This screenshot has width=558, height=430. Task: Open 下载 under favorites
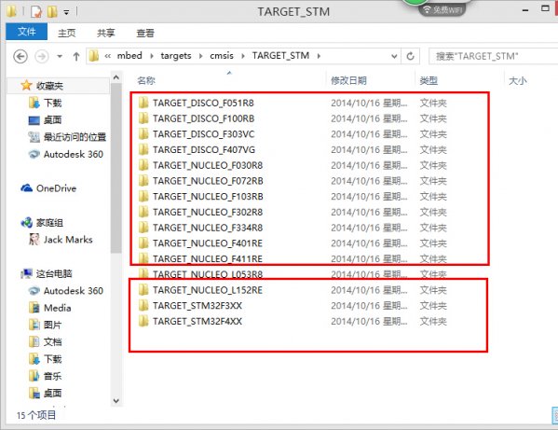point(53,103)
